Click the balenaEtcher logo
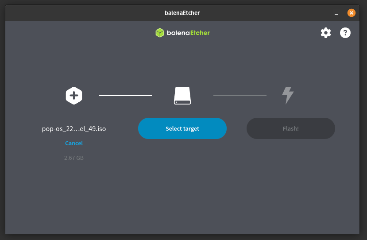Image resolution: width=367 pixels, height=240 pixels. pos(182,33)
